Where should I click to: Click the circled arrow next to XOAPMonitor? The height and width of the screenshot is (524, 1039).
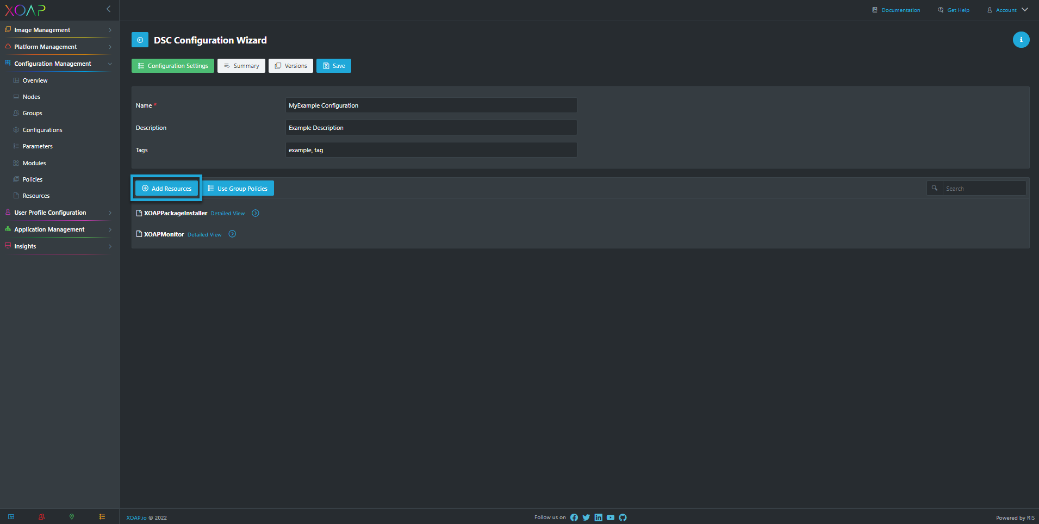click(x=232, y=234)
